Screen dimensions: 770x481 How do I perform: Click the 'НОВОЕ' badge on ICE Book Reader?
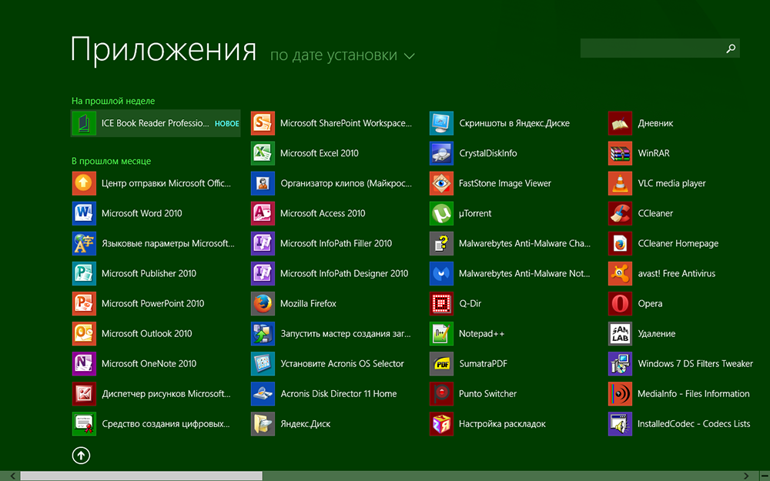pos(227,124)
